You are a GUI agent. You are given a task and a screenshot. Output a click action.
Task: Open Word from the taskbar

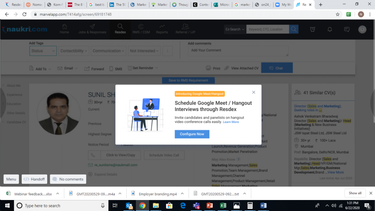pos(263,206)
